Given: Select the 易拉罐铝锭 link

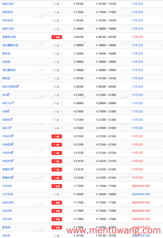Looking at the screenshot, I should [x=9, y=70].
